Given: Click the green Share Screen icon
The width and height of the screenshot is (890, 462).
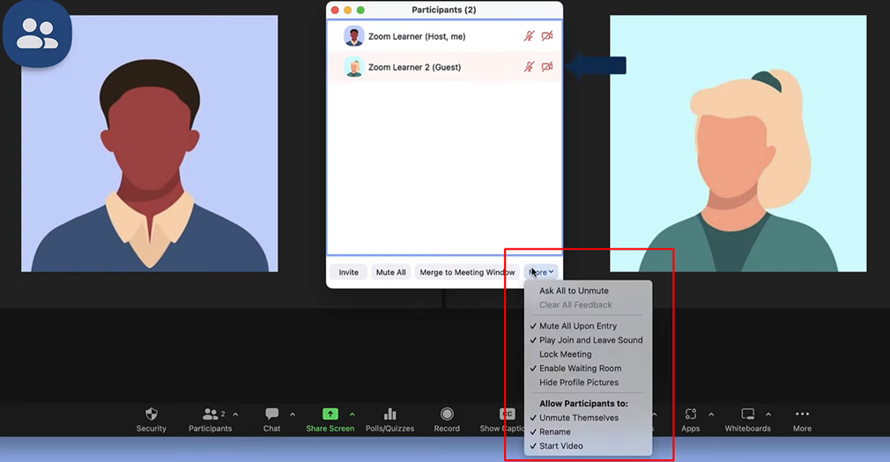Looking at the screenshot, I should [x=330, y=414].
